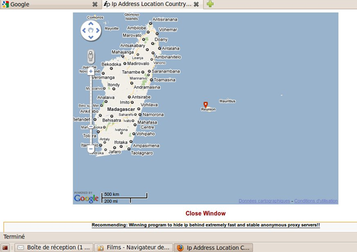The width and height of the screenshot is (357, 252).
Task: Click the Mauritius label on the map
Action: [227, 101]
